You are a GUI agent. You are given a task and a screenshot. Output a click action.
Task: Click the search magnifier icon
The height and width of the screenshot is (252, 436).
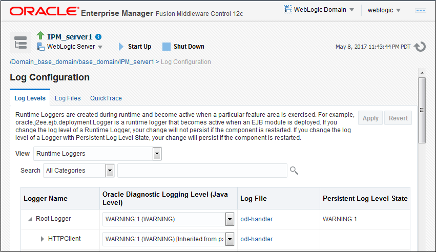[x=294, y=171]
